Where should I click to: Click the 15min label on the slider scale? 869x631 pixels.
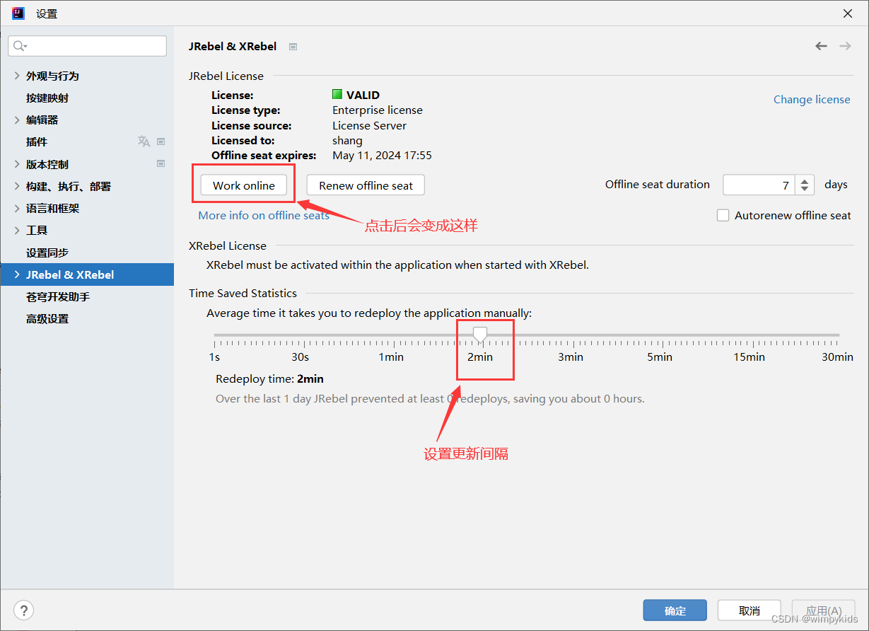pyautogui.click(x=749, y=357)
